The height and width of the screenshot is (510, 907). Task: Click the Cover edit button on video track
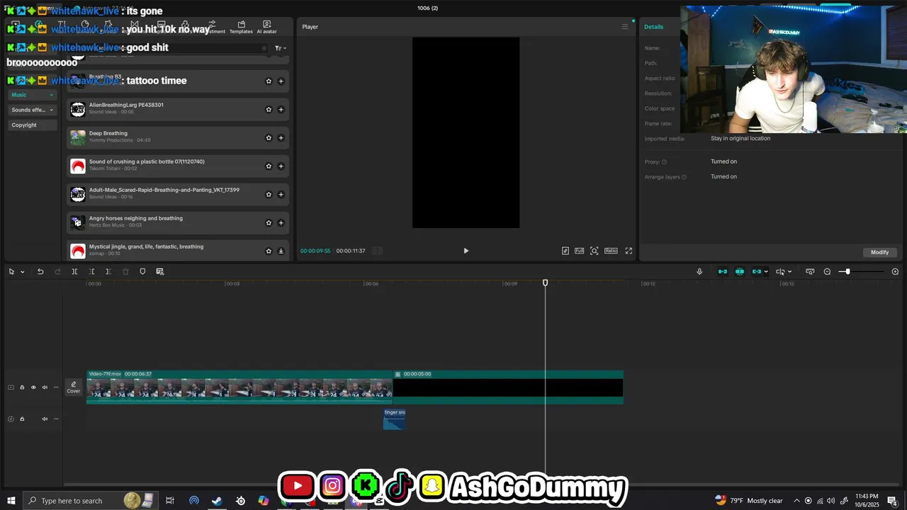pos(74,387)
